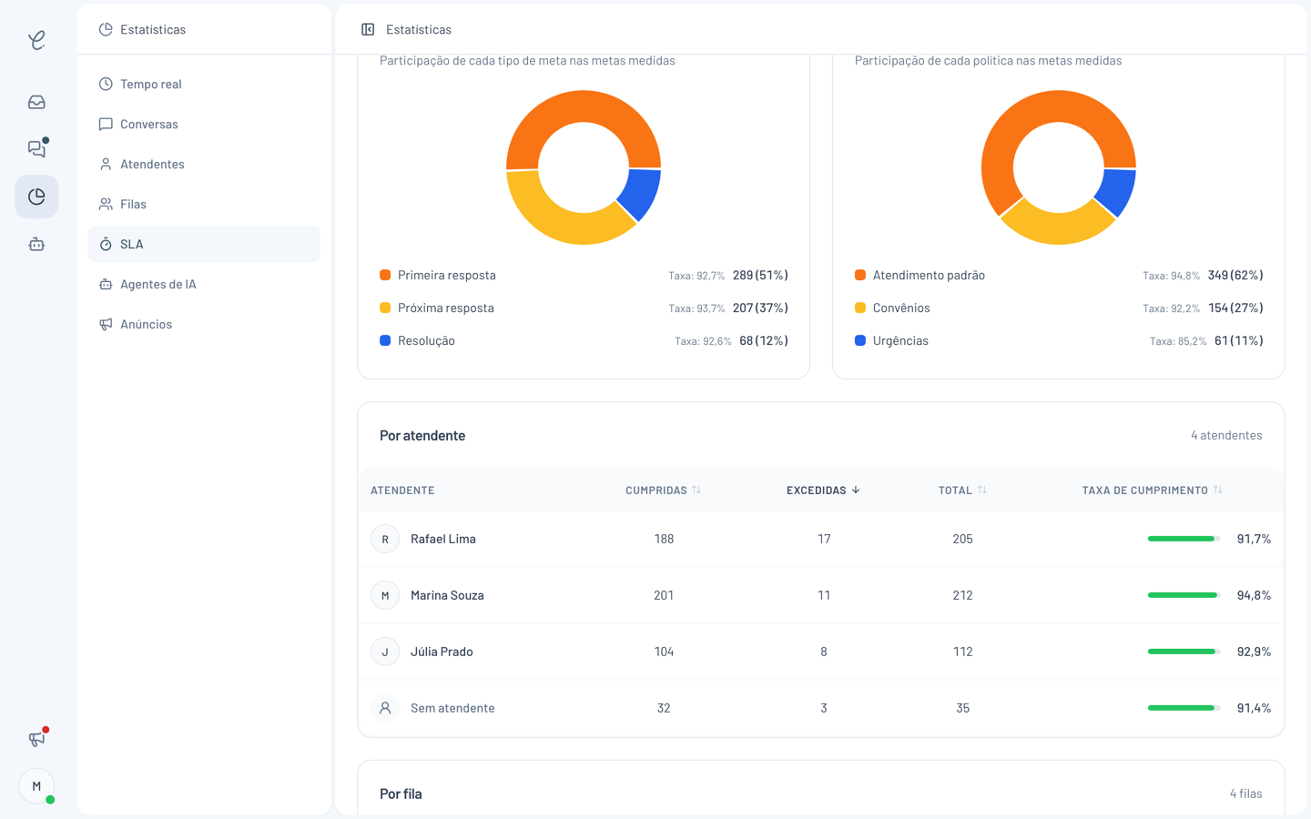Select the SLA menu item

point(204,244)
